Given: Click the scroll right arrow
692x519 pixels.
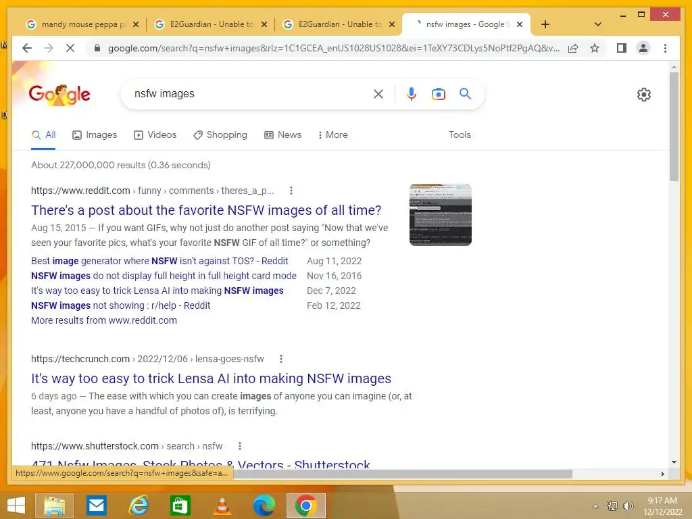Looking at the screenshot, I should pyautogui.click(x=662, y=474).
